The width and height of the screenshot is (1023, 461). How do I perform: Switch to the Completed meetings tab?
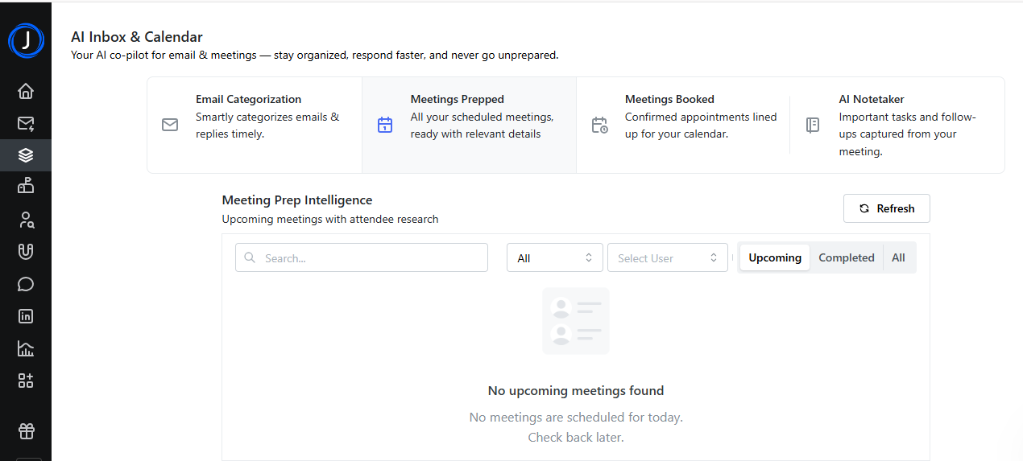click(x=847, y=257)
